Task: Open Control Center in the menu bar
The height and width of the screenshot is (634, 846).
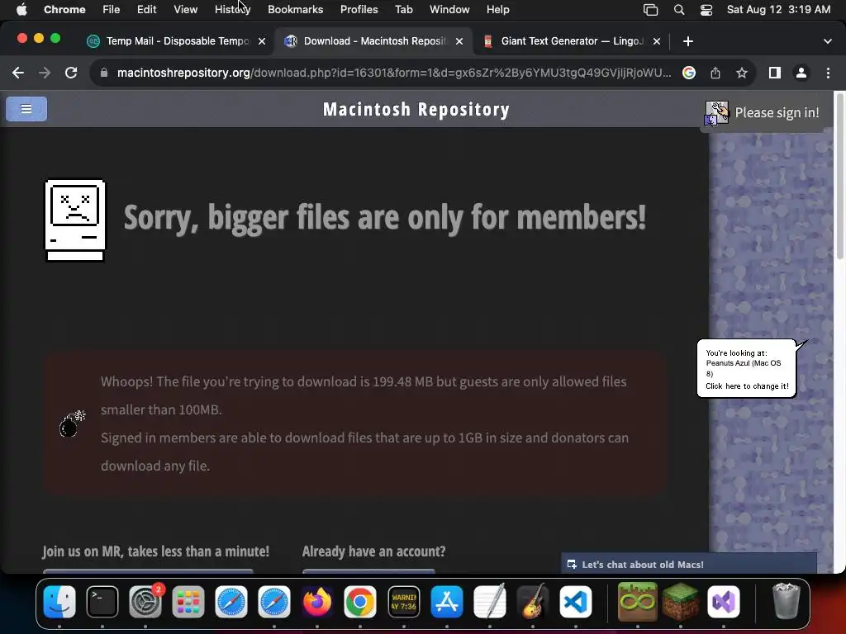Action: coord(706,10)
